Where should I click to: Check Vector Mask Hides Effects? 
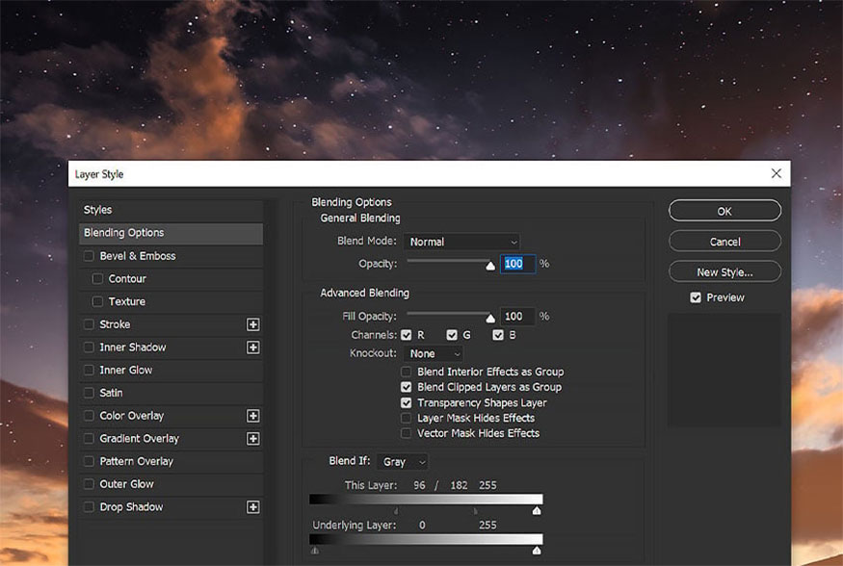click(406, 433)
